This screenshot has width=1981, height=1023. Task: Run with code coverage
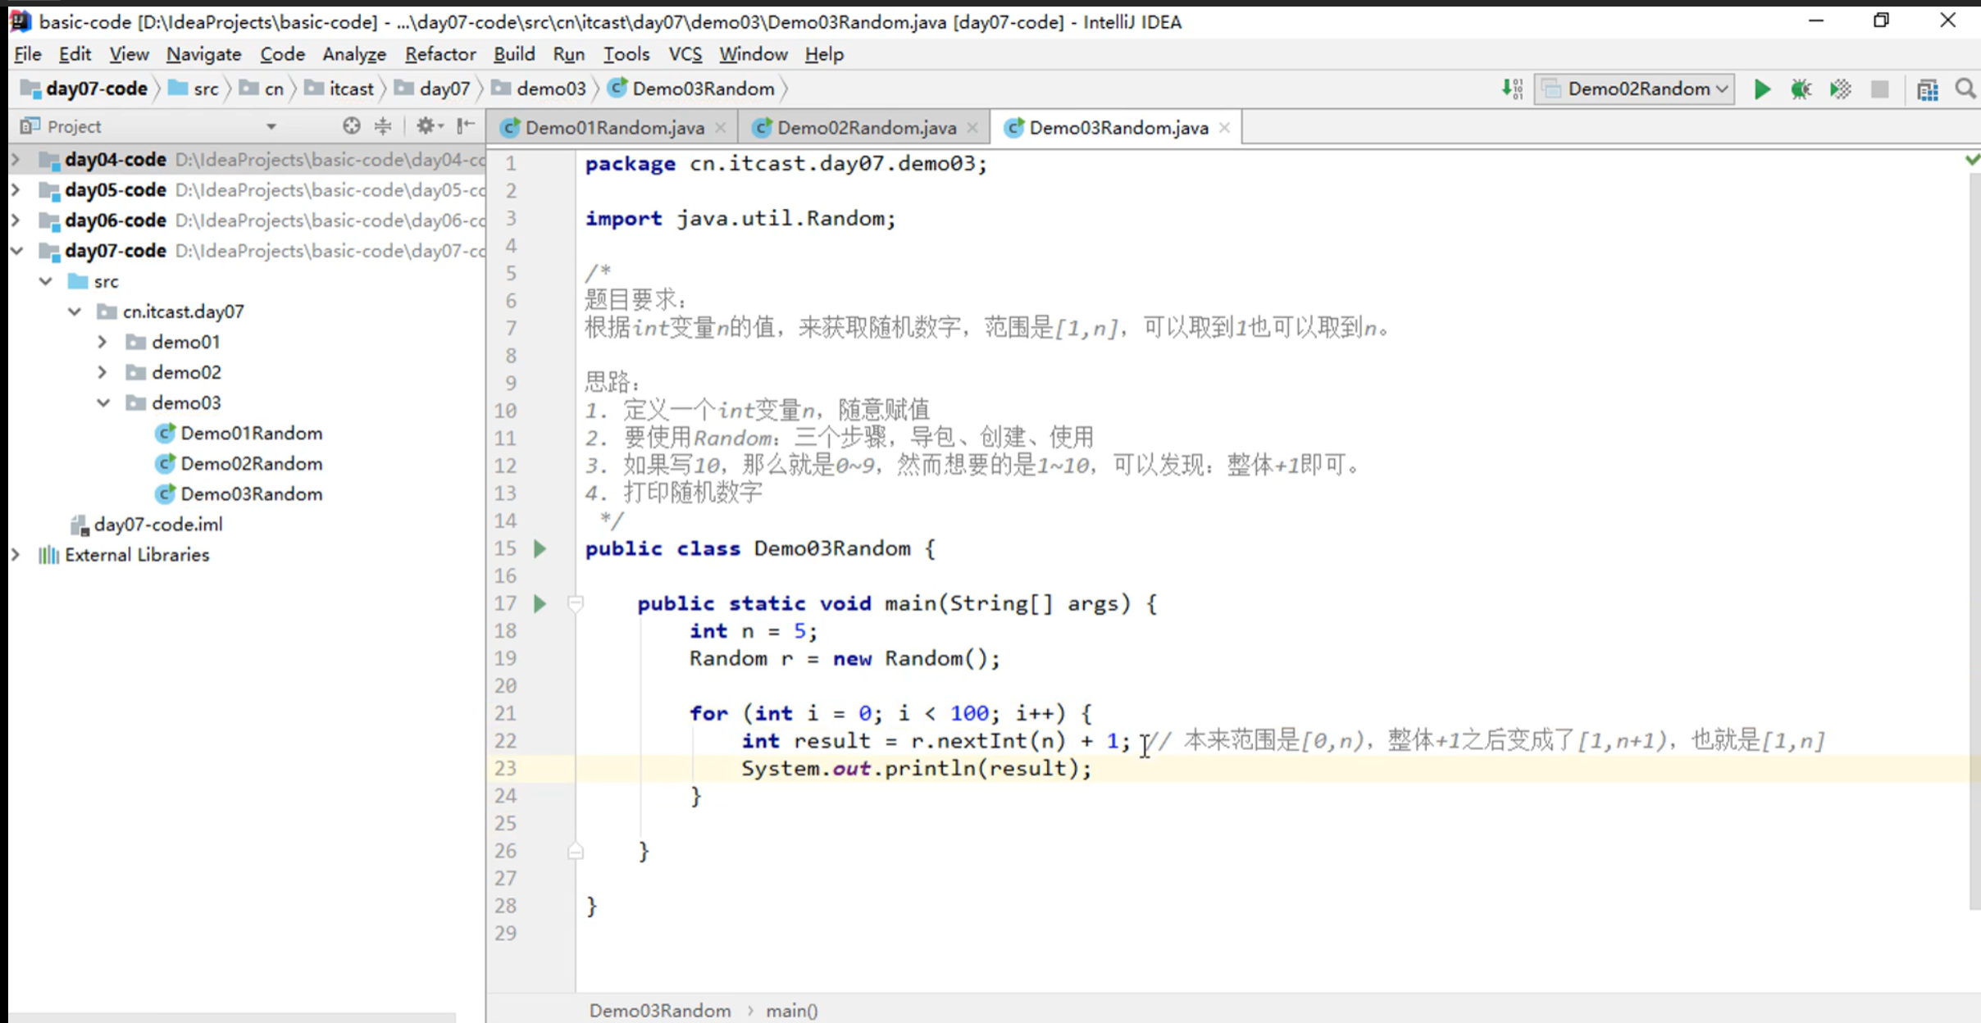tap(1840, 89)
